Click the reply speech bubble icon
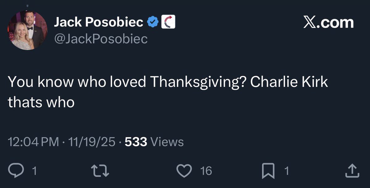Screen dimensions: 370x188 click(x=19, y=171)
